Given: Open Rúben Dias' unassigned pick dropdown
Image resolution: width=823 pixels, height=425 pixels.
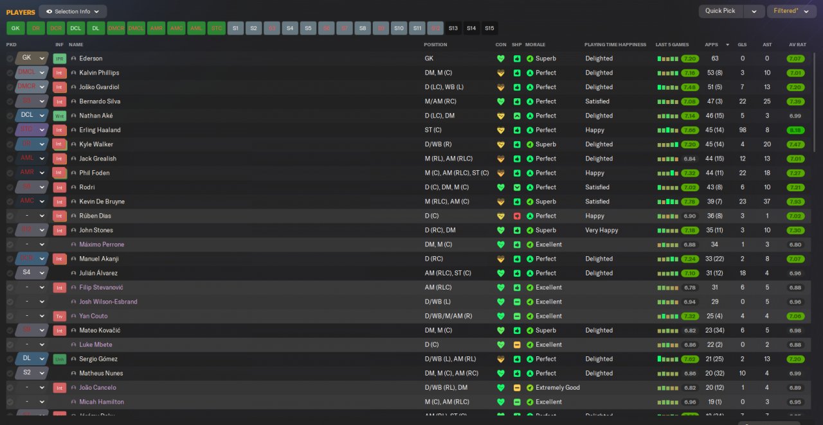Looking at the screenshot, I should click(32, 216).
